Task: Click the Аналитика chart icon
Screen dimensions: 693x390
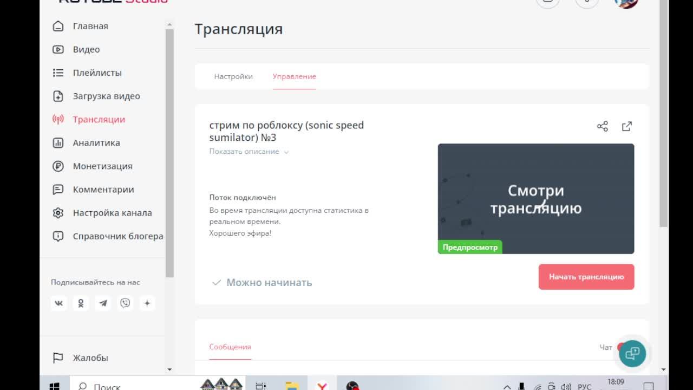Action: (58, 143)
